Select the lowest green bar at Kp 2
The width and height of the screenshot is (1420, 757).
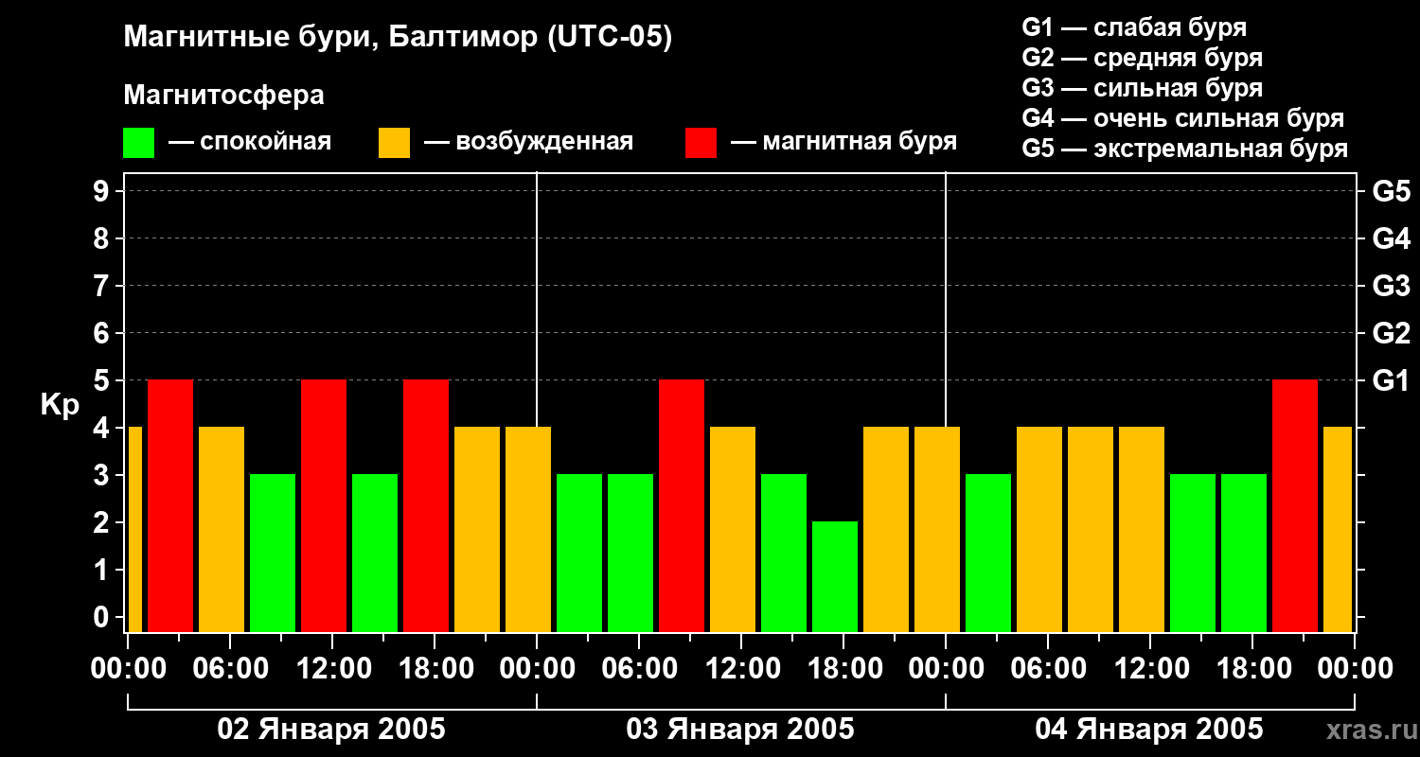[x=835, y=575]
